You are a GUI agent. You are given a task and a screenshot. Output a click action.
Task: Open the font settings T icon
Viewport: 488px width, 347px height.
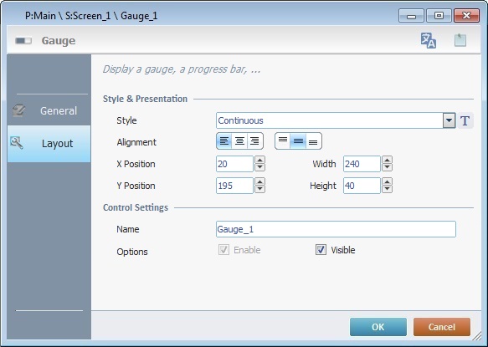point(465,120)
